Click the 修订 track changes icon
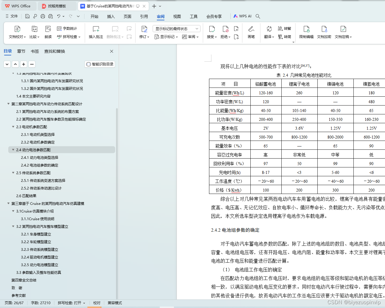 click(144, 29)
